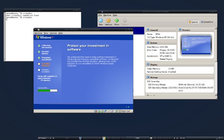
Task: Switch to Details view button
Action: [193, 22]
